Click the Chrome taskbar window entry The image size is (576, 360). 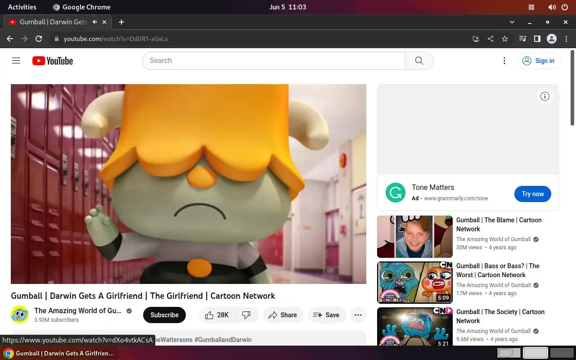(59, 353)
